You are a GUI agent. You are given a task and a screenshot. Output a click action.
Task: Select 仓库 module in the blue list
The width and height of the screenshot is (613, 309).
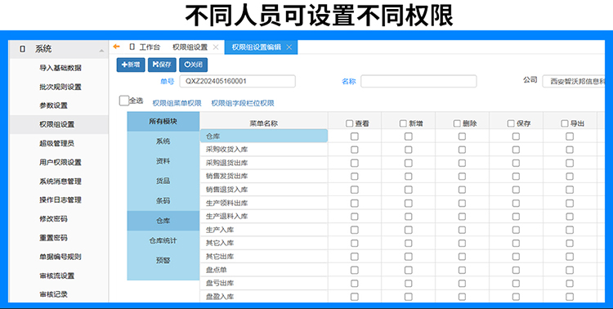163,221
